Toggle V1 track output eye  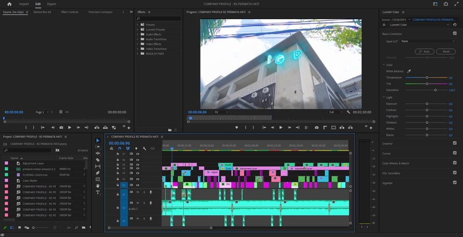pyautogui.click(x=137, y=185)
